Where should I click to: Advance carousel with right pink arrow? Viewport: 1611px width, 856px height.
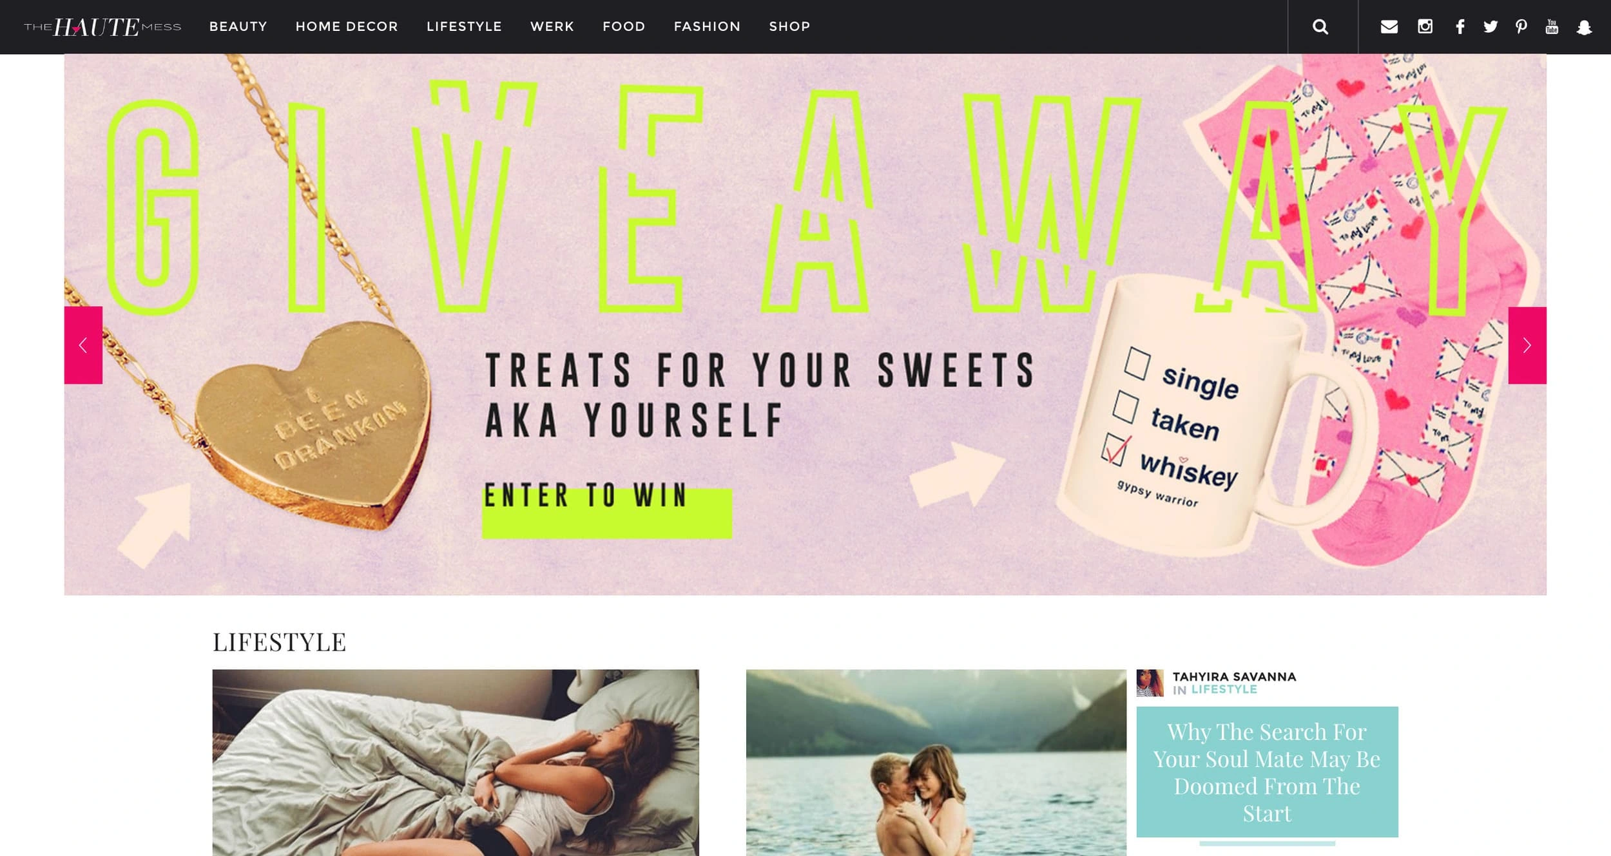(x=1527, y=345)
